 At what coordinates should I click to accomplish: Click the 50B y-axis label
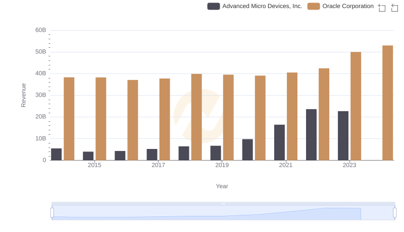pos(41,52)
